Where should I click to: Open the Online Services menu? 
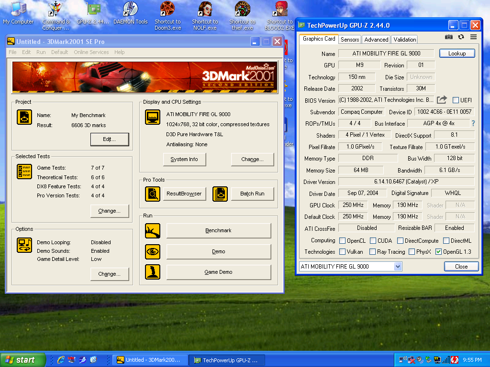91,52
